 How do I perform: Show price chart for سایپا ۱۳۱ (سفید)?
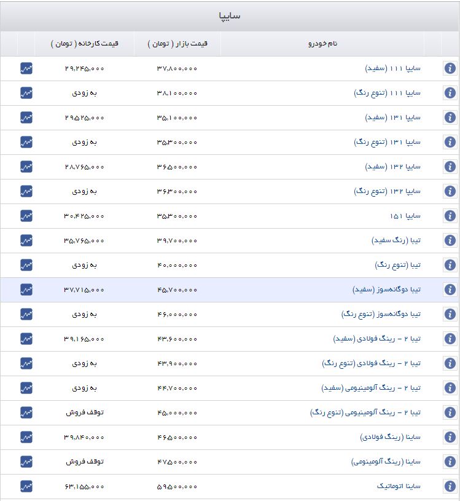(x=26, y=117)
